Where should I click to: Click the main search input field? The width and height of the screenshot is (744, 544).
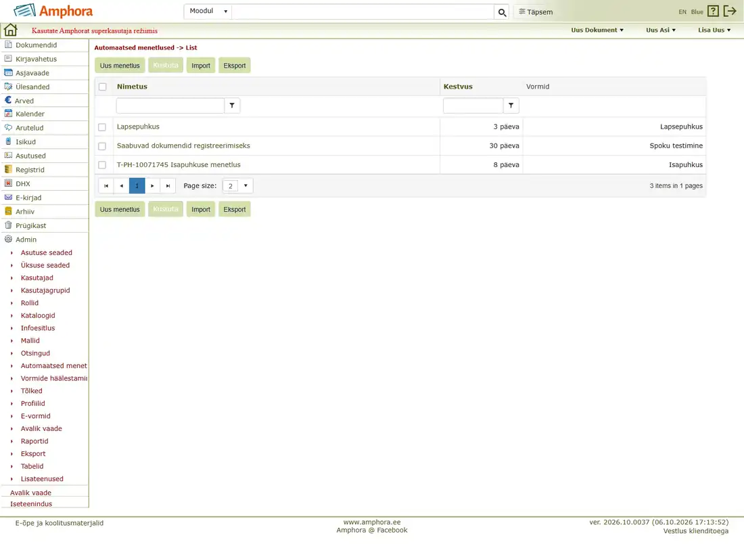pyautogui.click(x=363, y=12)
